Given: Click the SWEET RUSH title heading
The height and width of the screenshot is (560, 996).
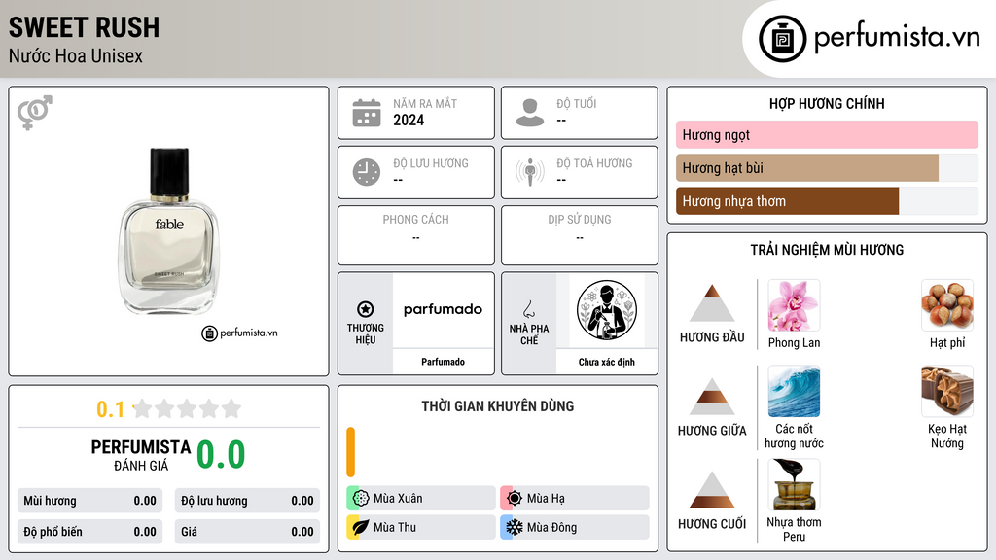Looking at the screenshot, I should (84, 27).
